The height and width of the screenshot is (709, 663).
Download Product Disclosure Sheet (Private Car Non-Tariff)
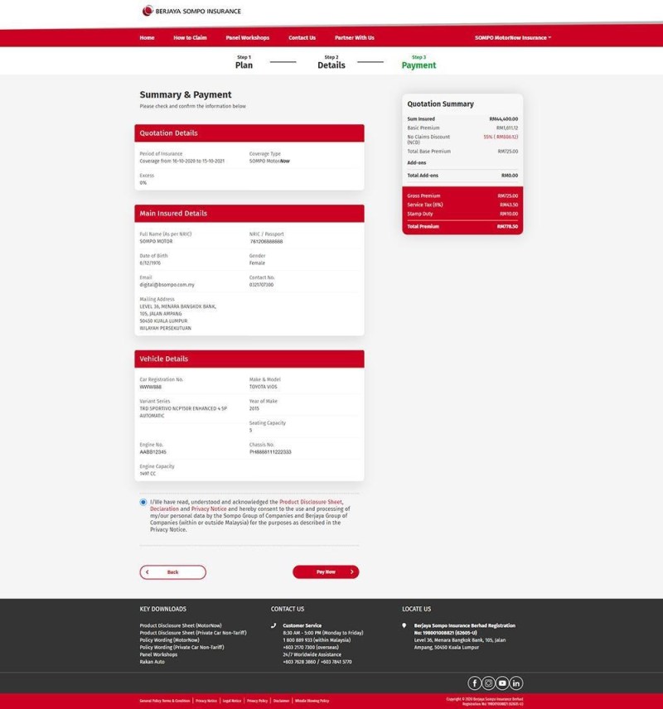coord(193,633)
